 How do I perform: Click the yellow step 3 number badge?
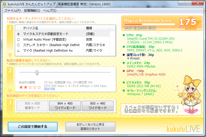pos(10,102)
